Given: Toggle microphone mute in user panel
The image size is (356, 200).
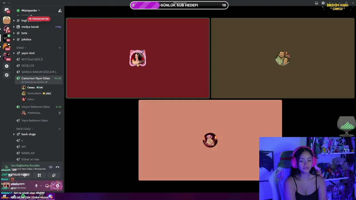Looking at the screenshot, I should point(36,186).
